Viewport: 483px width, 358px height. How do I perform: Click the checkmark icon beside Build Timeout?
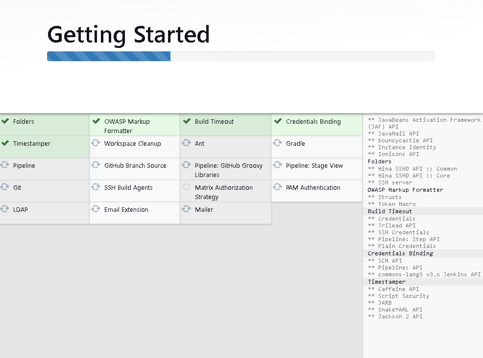(187, 121)
